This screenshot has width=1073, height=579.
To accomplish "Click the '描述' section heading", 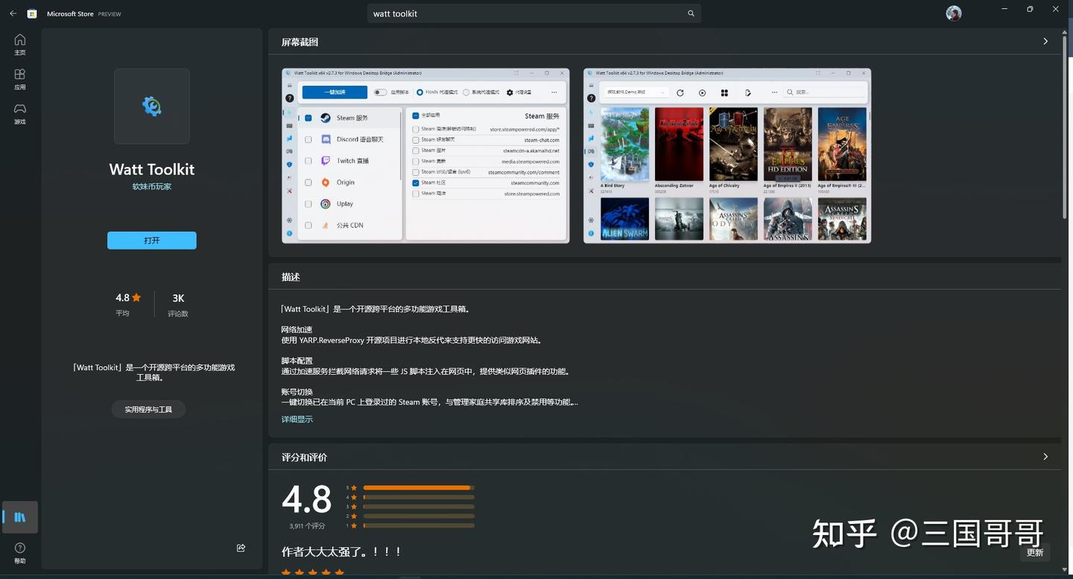I will click(x=291, y=276).
